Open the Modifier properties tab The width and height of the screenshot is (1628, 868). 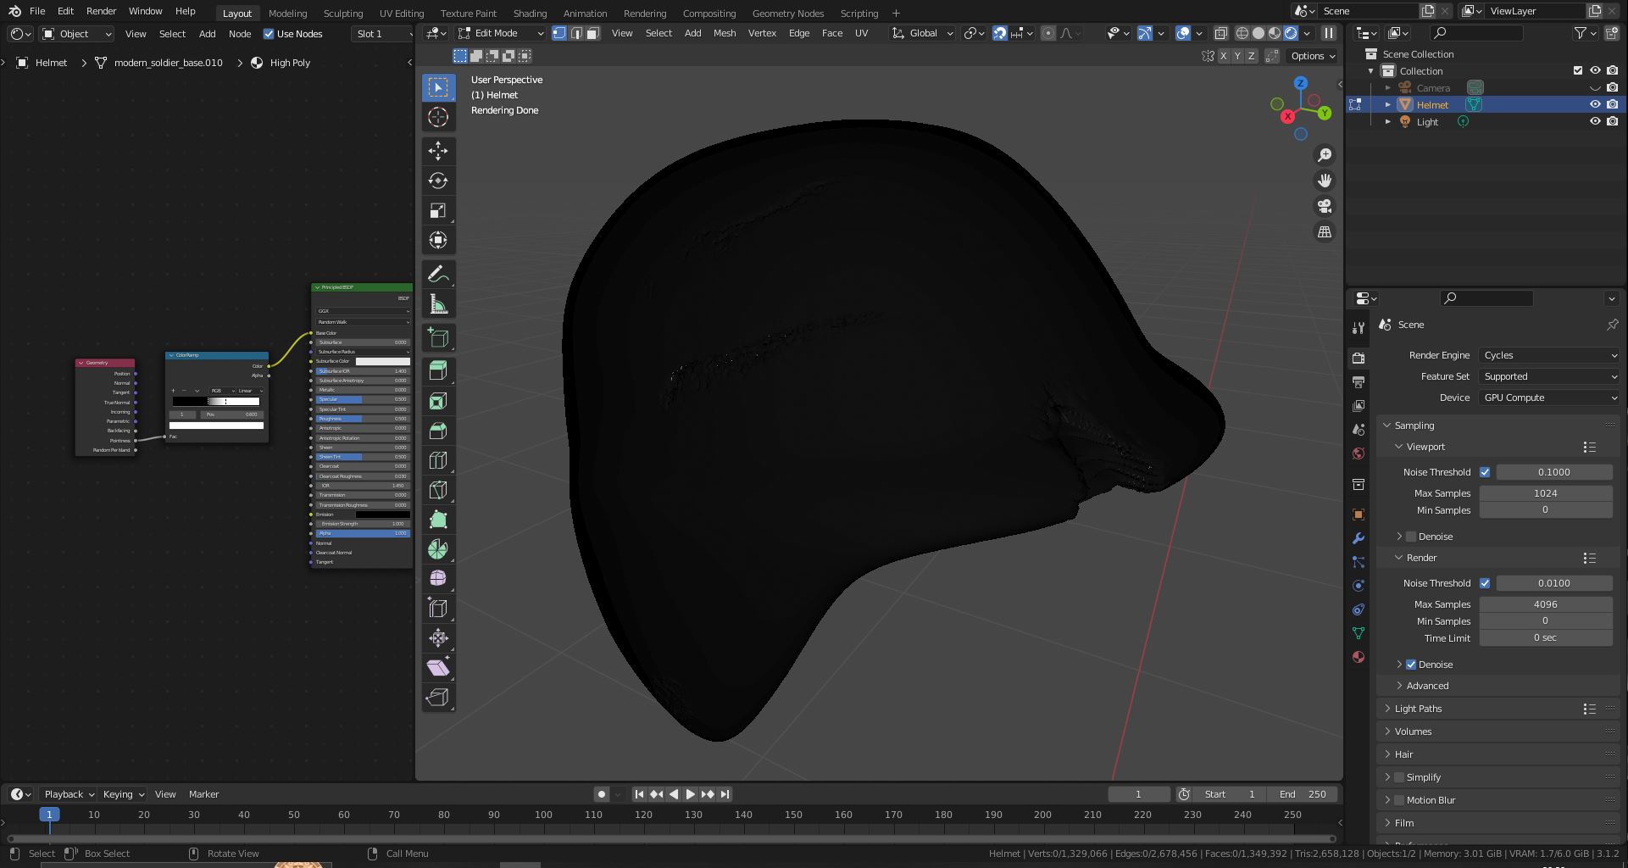[x=1359, y=538]
